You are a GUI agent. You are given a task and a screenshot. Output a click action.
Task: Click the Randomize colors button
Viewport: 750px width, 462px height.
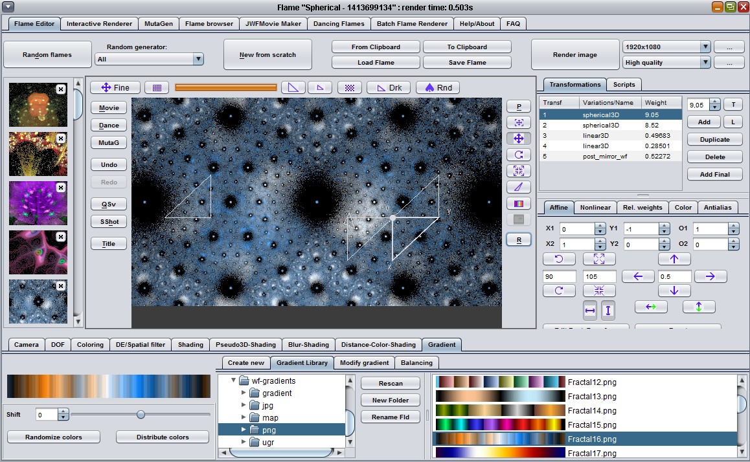point(54,437)
